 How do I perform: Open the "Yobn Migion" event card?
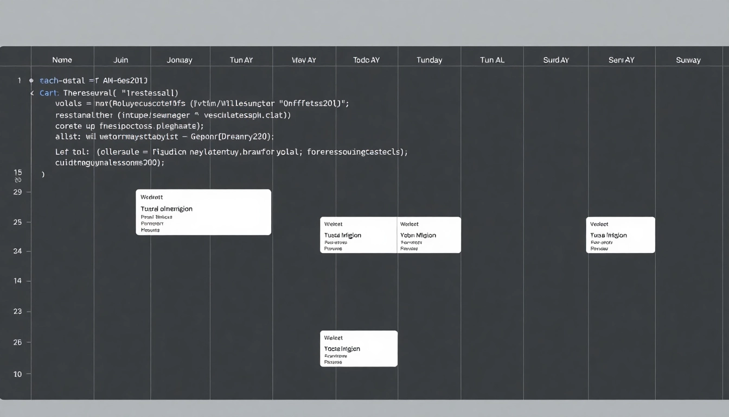(x=429, y=235)
